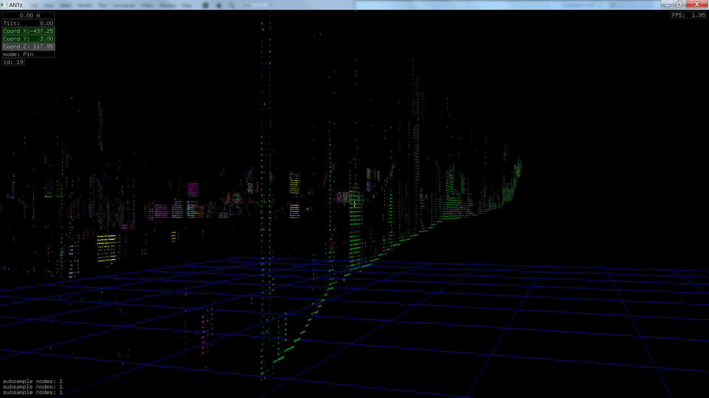Select the Coord Y readout
The width and height of the screenshot is (709, 398).
[x=28, y=39]
